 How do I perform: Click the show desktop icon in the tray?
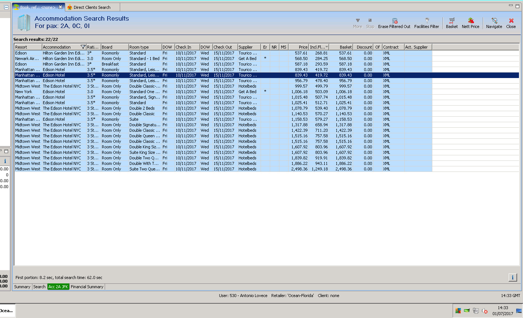519,311
